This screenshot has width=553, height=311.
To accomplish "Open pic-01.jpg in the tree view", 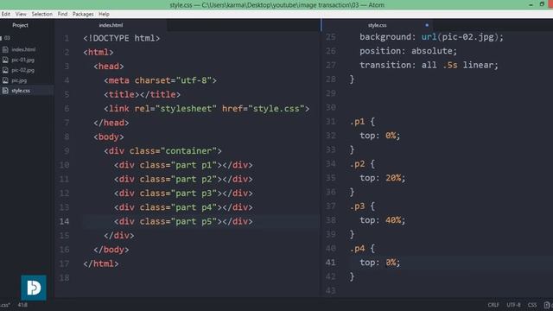I will pos(23,60).
